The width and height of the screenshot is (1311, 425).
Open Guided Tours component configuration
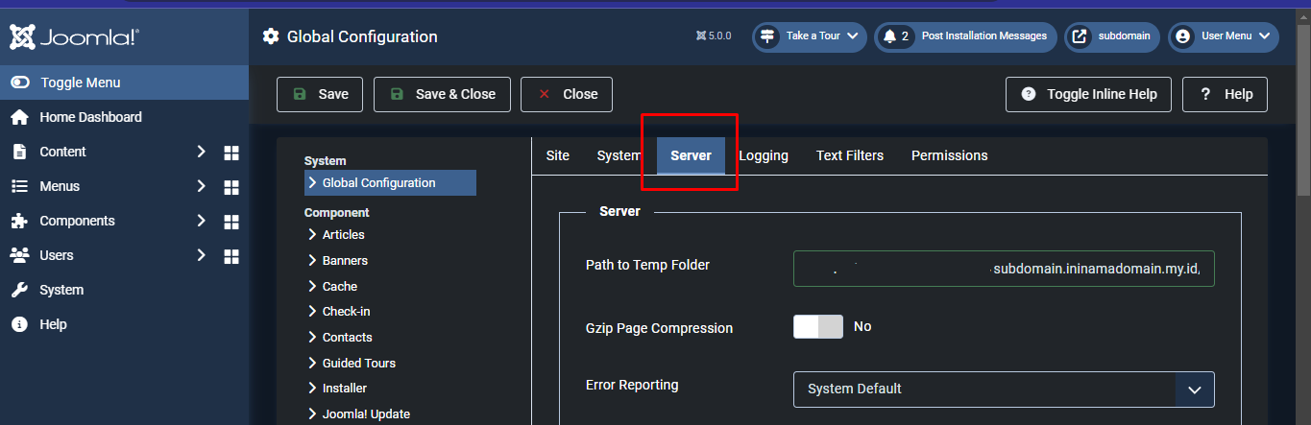[359, 364]
